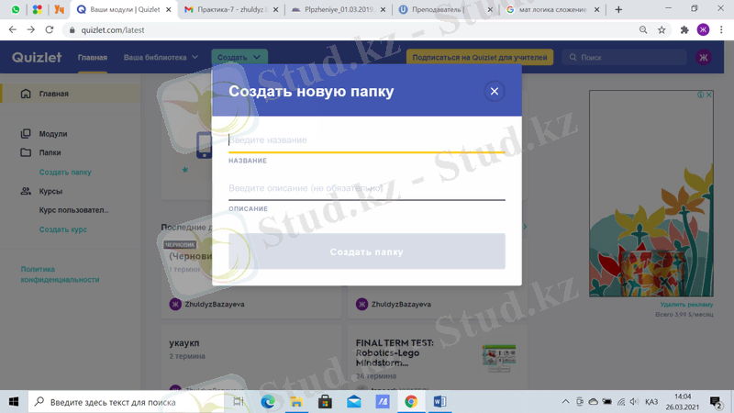Switch to the Plpzheniye_01.03.2019 tab
This screenshot has width=734, height=413.
(339, 9)
